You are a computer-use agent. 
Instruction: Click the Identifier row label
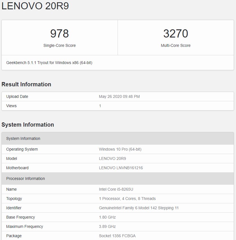tap(14, 208)
